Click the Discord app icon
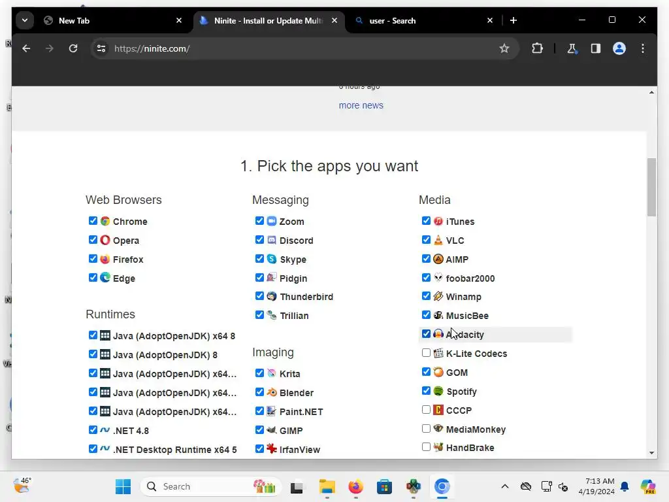The width and height of the screenshot is (669, 502). (x=272, y=240)
